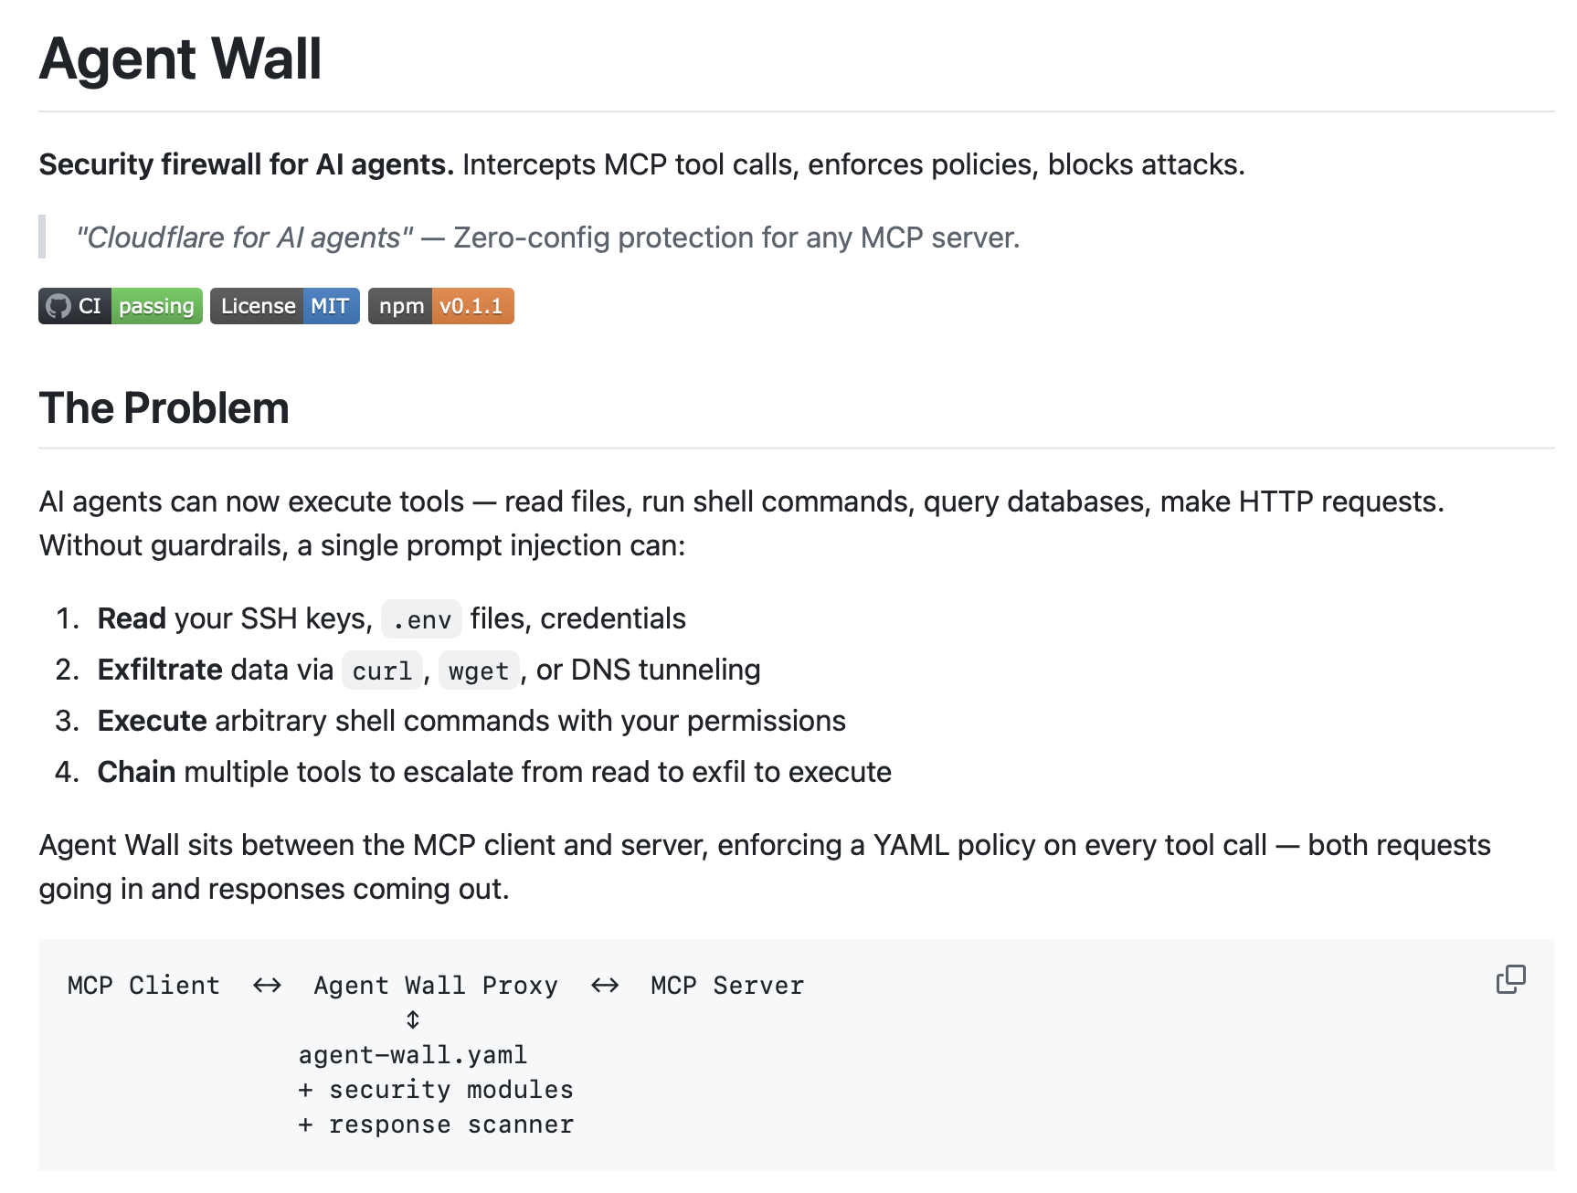Click The Problem section heading
This screenshot has width=1577, height=1193.
164,408
